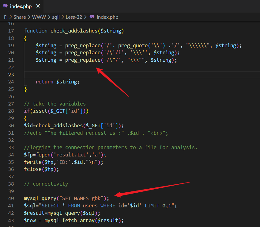Click the "// take the variables" comment
Screen dimensions: 260x227
55,104
